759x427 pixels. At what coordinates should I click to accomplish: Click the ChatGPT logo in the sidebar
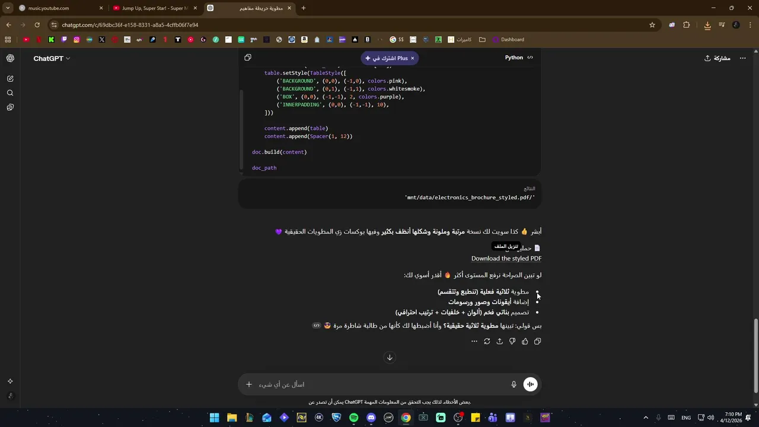[10, 58]
